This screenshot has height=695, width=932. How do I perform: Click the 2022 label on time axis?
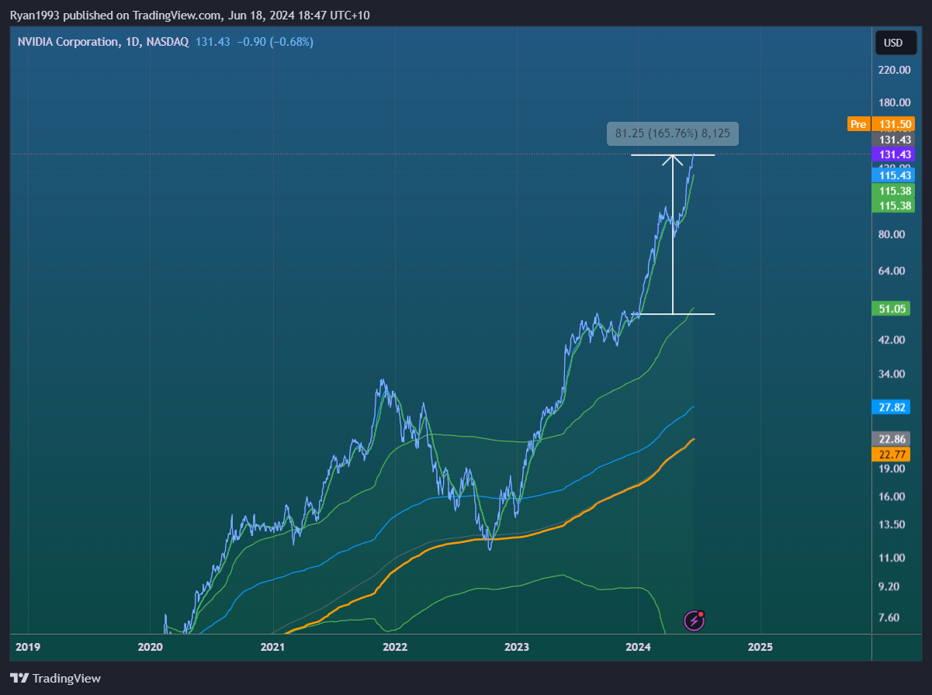click(x=394, y=647)
